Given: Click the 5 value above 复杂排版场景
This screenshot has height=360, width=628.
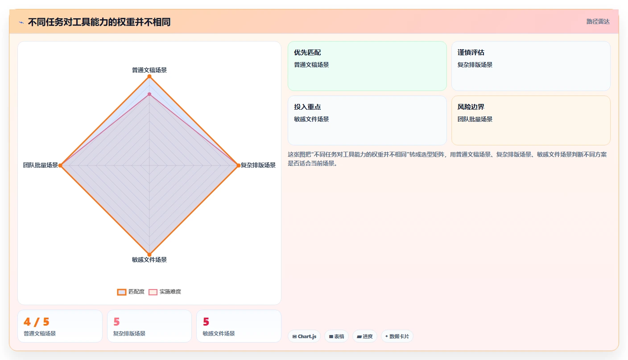Looking at the screenshot, I should point(116,322).
